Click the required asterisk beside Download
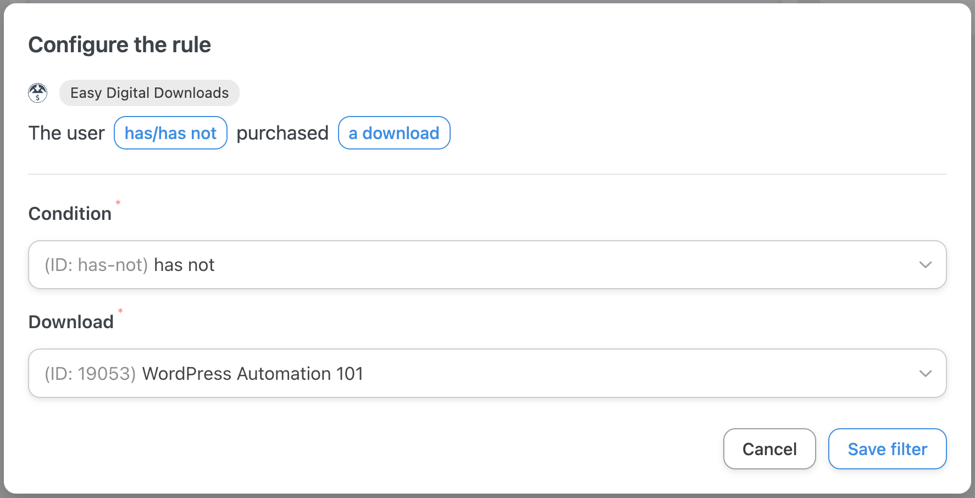Screen dimensions: 975x498 point(120,311)
